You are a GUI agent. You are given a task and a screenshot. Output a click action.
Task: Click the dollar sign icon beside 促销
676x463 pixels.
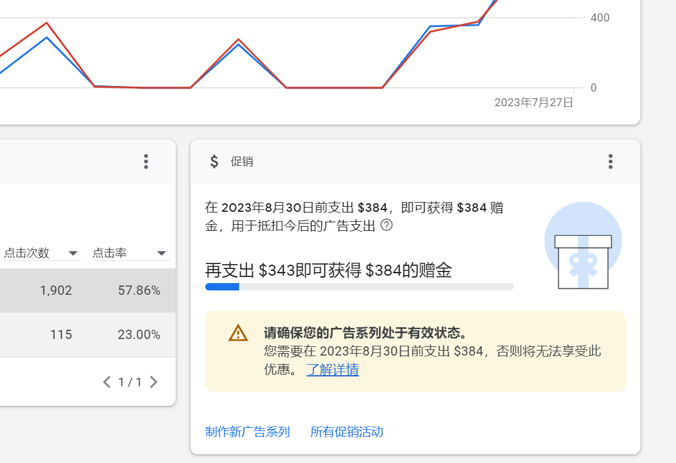(x=214, y=161)
